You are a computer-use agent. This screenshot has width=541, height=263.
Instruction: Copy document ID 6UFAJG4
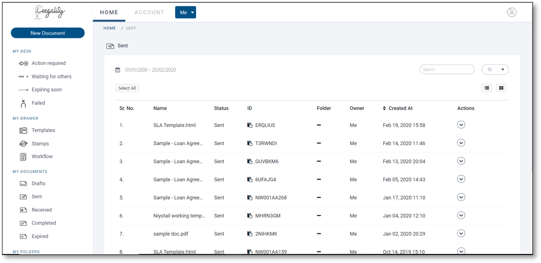250,179
